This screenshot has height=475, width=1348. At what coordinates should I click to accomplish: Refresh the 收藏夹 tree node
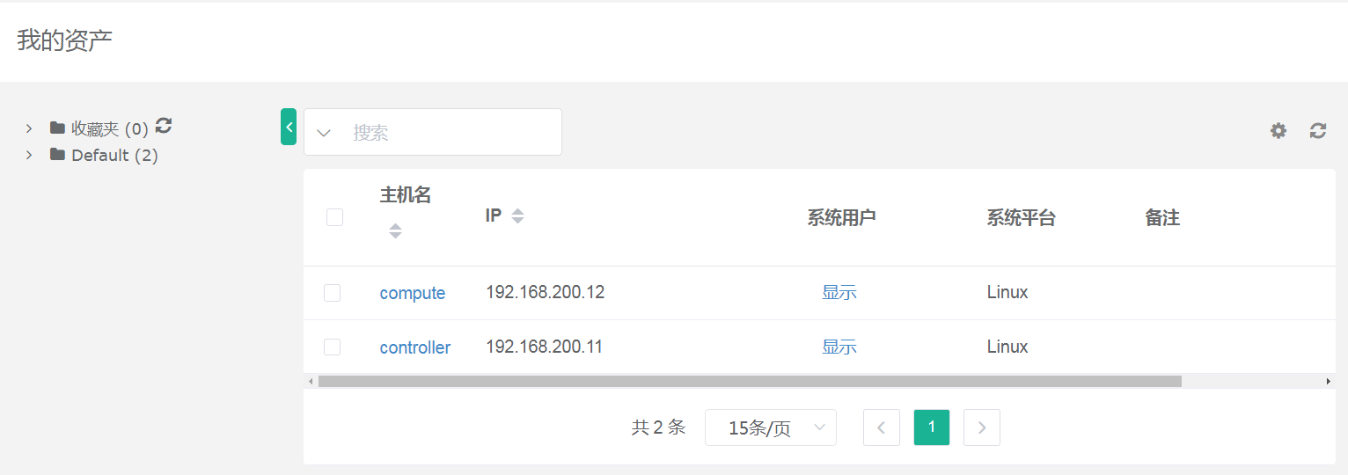click(164, 126)
